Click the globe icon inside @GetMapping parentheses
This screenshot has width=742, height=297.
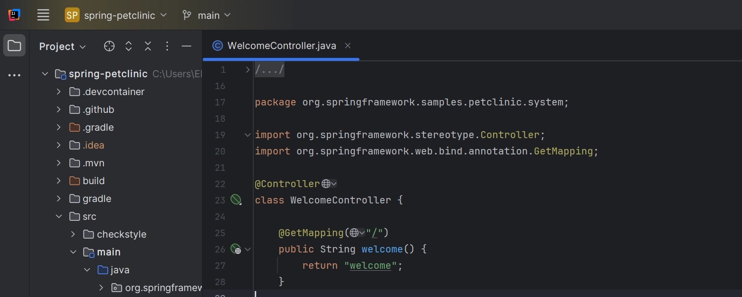tap(354, 233)
